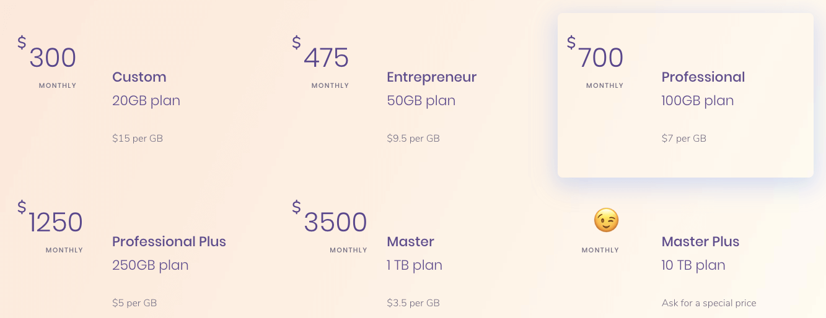826x318 pixels.
Task: Click the Master Plus plan title
Action: (700, 241)
